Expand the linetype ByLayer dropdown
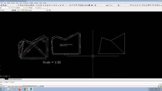This screenshot has height=91, width=162. 24,8
